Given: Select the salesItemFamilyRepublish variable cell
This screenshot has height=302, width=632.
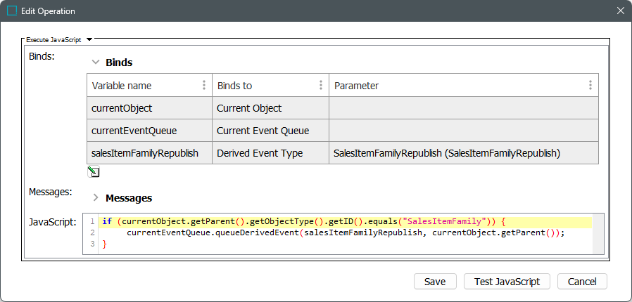Looking at the screenshot, I should 149,153.
